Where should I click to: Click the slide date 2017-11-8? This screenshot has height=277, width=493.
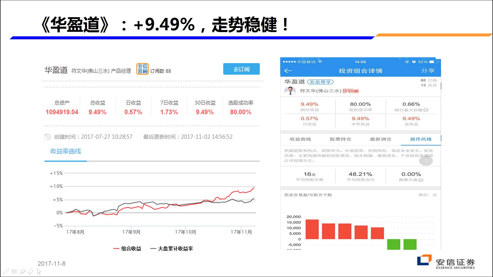click(52, 264)
